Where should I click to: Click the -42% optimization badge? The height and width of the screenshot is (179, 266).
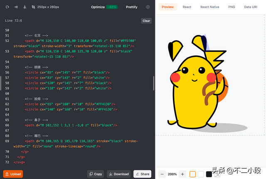[x=112, y=7]
